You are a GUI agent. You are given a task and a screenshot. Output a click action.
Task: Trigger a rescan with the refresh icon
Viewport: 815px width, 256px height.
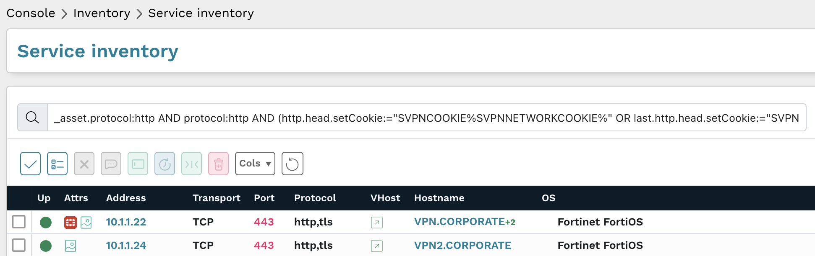[165, 164]
